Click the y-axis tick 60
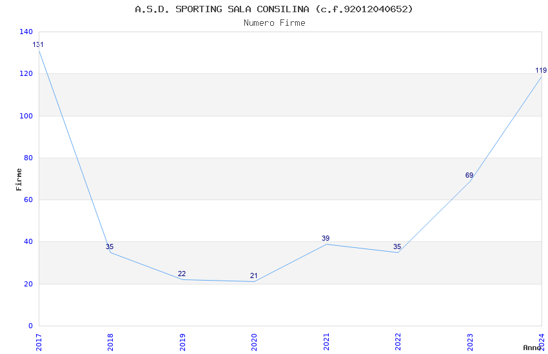This screenshot has width=548, height=354. coord(28,200)
